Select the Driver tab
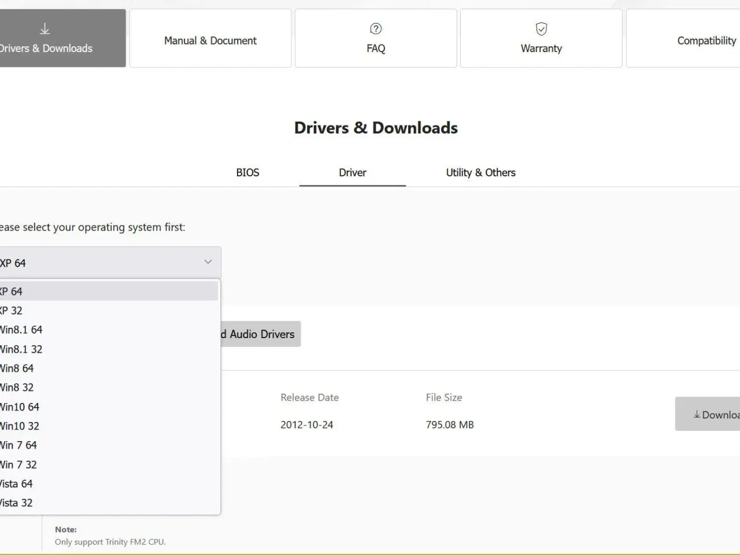Viewport: 740px width, 555px height. [353, 172]
